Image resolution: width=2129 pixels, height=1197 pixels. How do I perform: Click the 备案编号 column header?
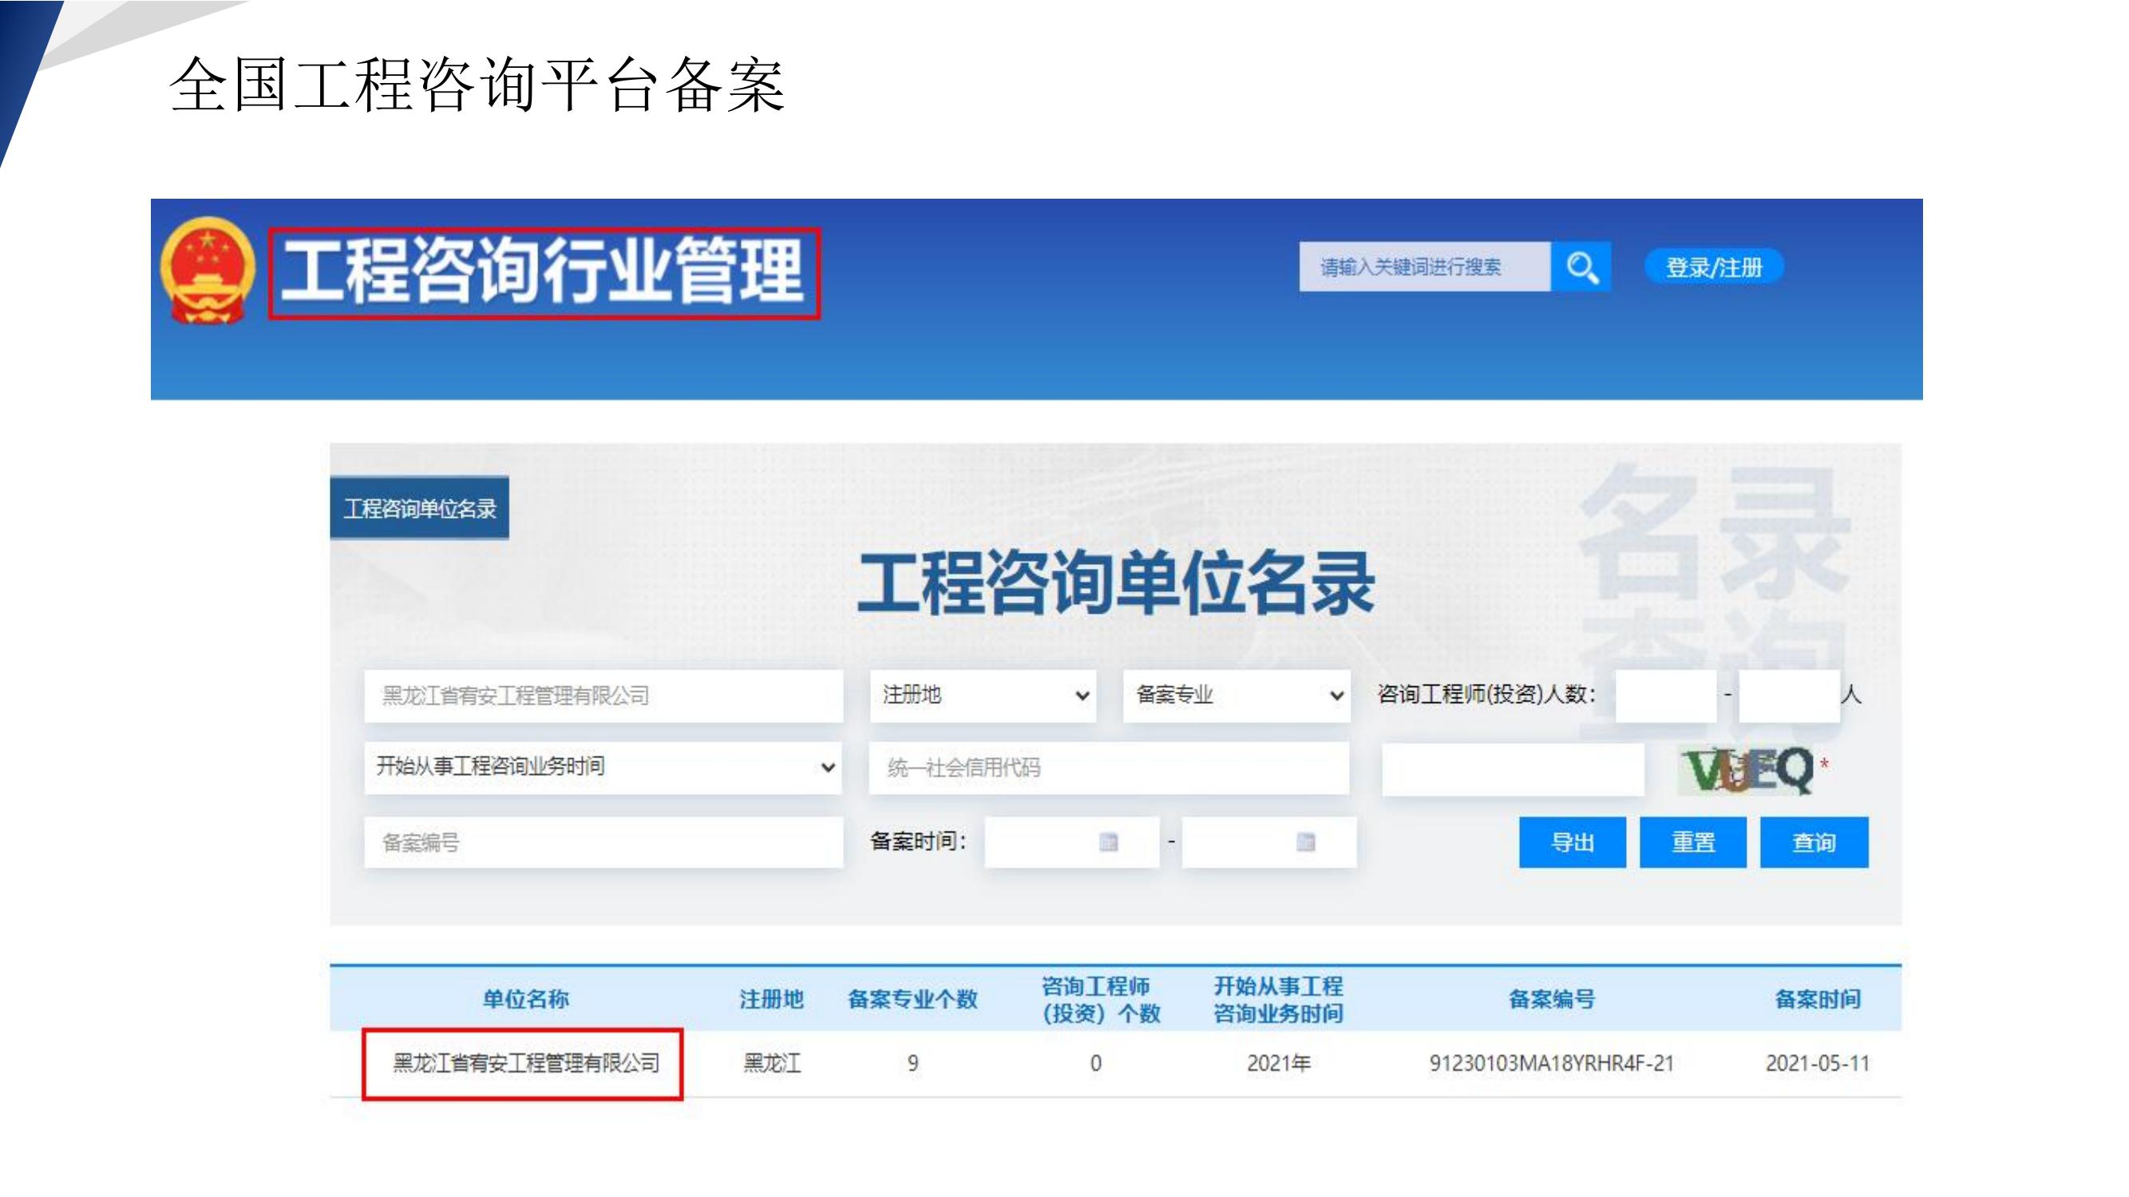(1551, 999)
